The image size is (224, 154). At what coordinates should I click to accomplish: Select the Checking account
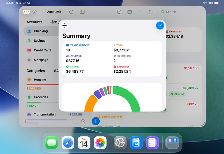click(41, 31)
